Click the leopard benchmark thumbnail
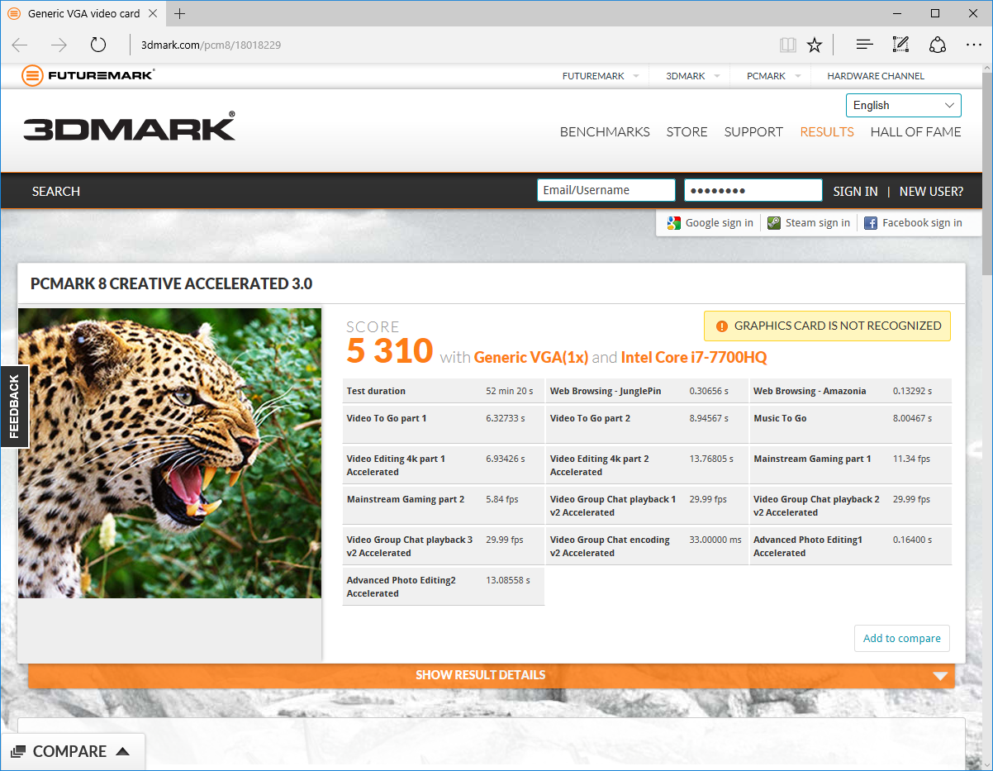Viewport: 993px width, 771px height. pos(169,453)
